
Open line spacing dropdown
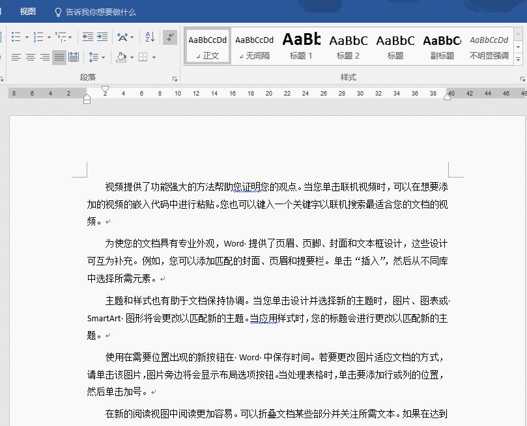[103, 57]
